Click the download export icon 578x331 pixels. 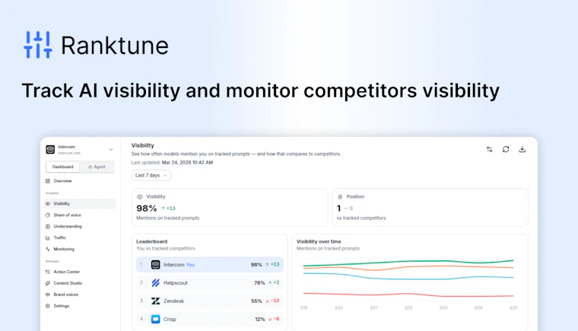pos(522,149)
